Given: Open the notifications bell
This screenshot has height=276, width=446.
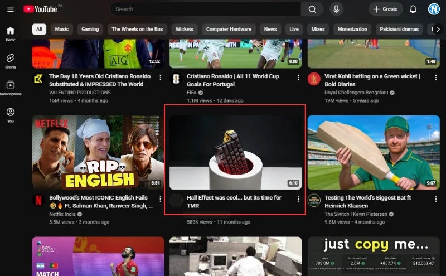Looking at the screenshot, I should coord(413,9).
